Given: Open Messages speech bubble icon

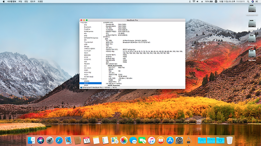Looking at the screenshot, I should click(133, 140).
